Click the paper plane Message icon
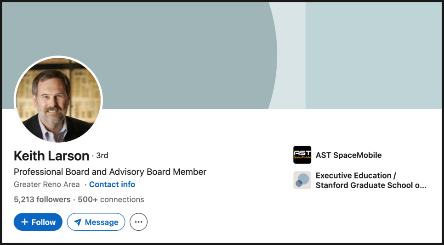444x245 pixels. pyautogui.click(x=78, y=222)
